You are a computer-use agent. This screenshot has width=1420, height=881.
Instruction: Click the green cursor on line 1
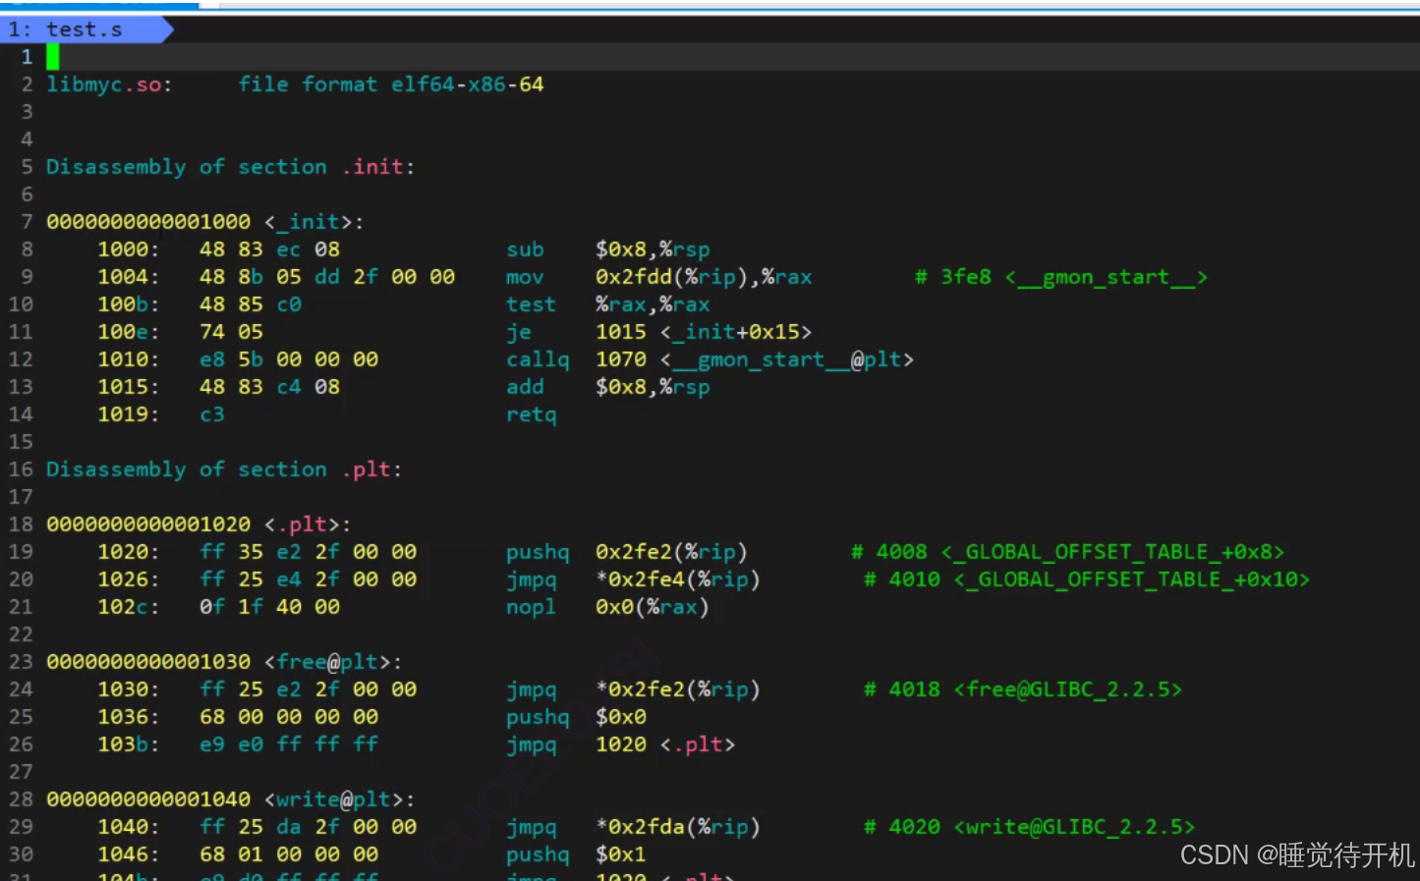[x=53, y=57]
